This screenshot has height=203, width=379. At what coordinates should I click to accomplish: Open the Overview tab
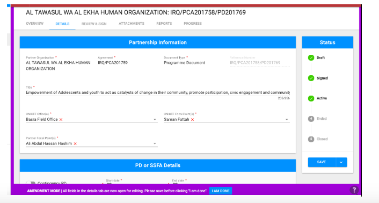(x=35, y=24)
